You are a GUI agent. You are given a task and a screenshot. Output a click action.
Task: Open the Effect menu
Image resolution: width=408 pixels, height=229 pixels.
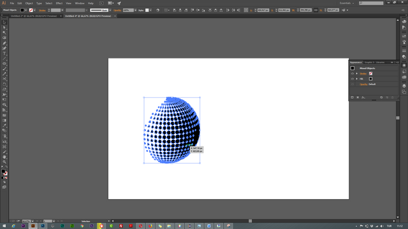pos(59,3)
